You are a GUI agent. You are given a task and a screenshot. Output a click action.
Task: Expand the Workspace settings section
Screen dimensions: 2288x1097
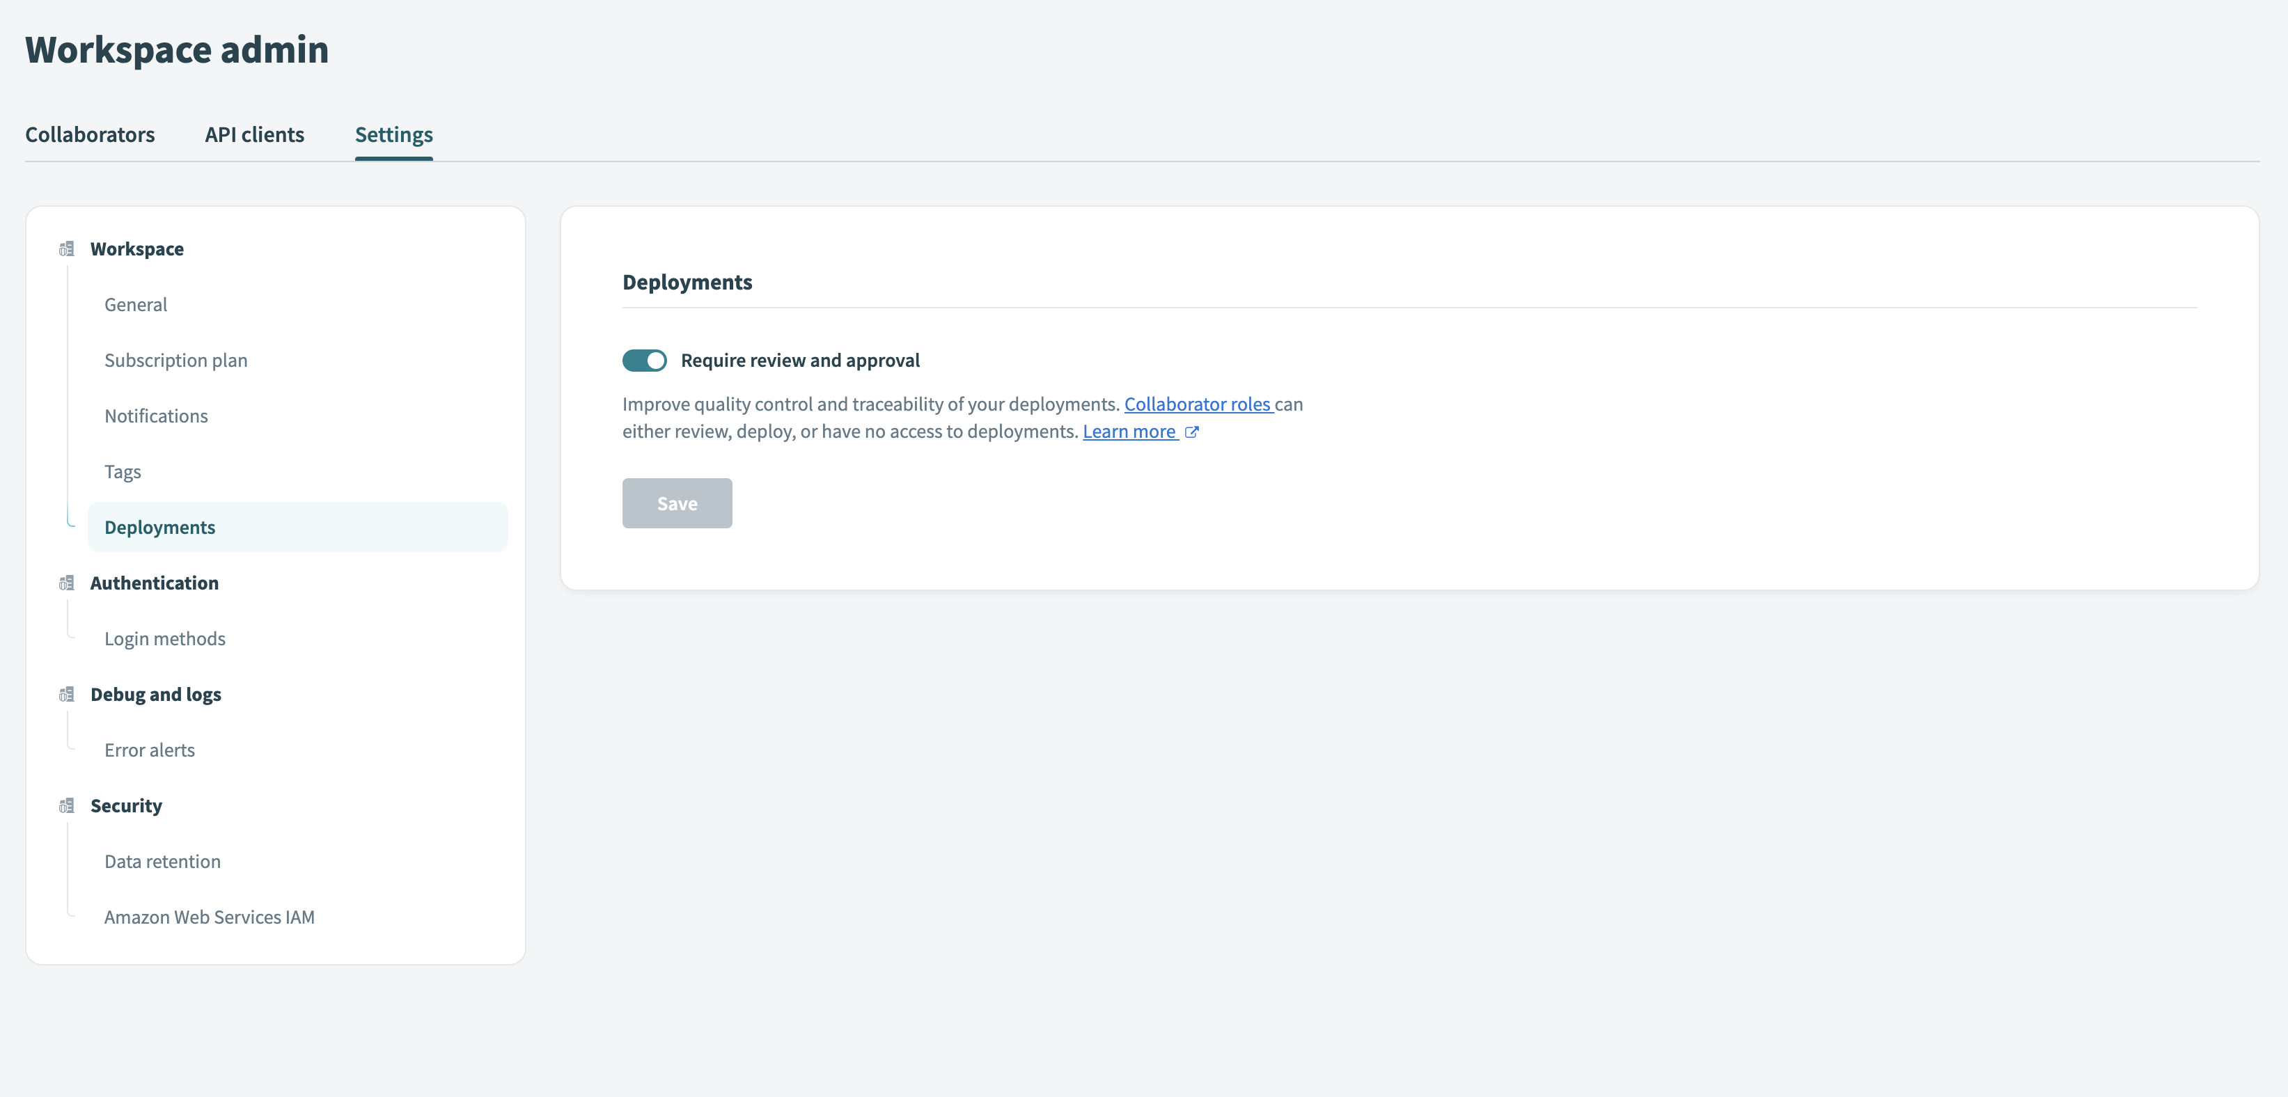point(136,248)
